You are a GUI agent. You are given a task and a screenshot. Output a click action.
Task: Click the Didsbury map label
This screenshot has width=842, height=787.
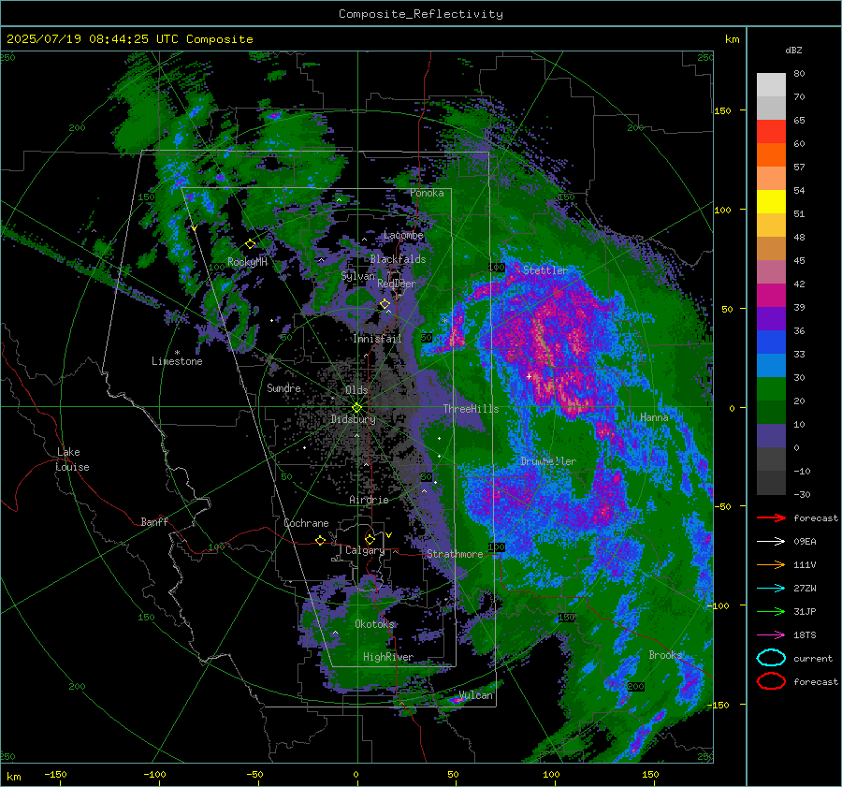[x=353, y=419]
